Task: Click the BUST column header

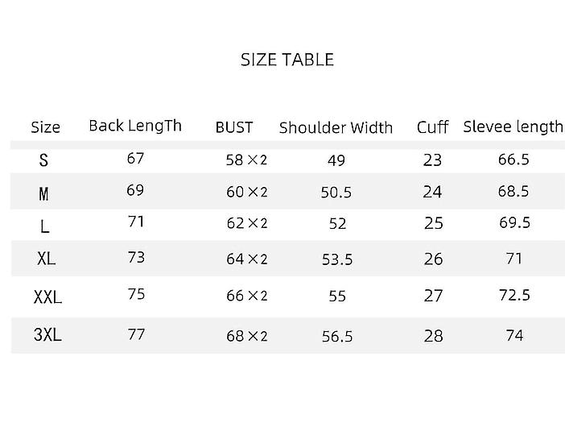Action: pyautogui.click(x=234, y=127)
